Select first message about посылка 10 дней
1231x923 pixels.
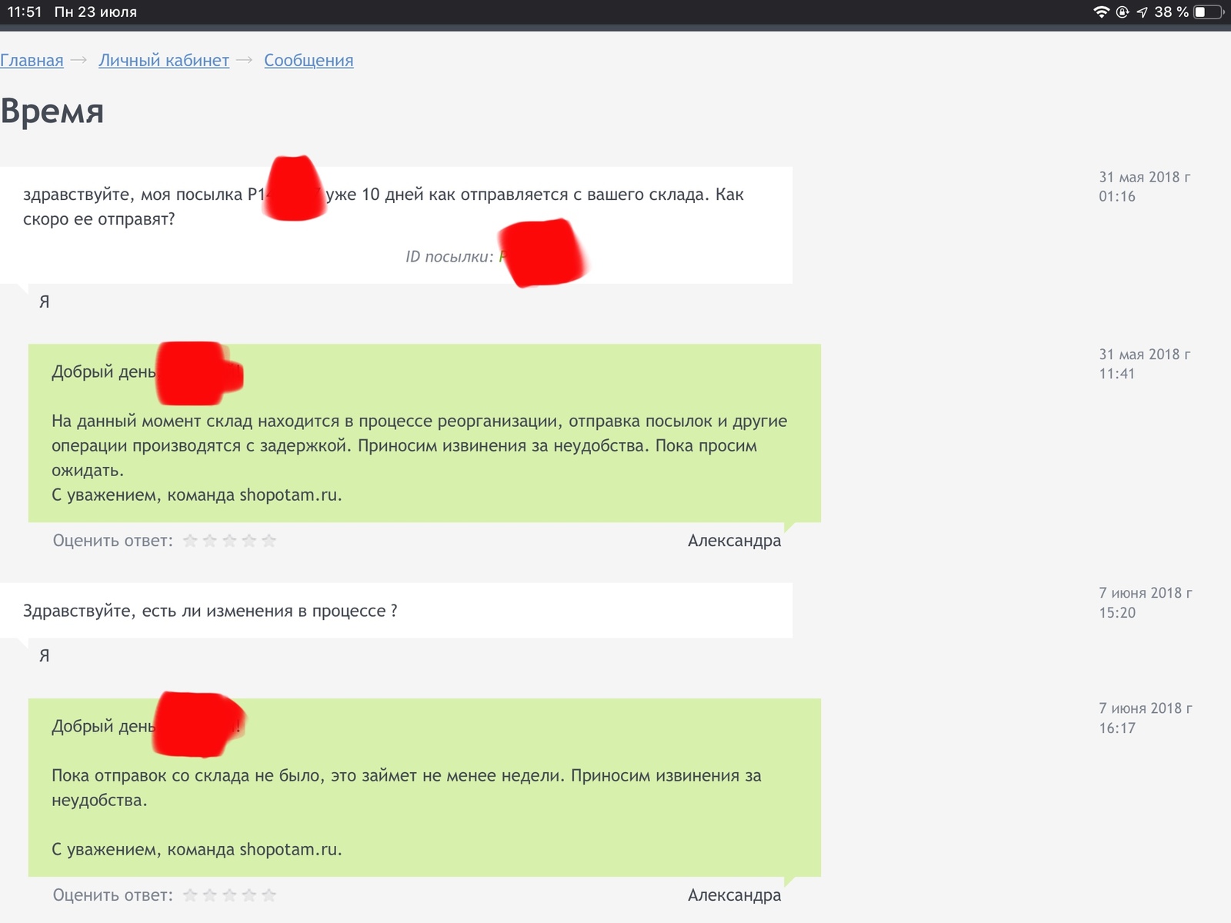coord(383,206)
